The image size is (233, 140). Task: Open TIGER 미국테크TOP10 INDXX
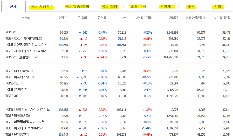click(24, 128)
